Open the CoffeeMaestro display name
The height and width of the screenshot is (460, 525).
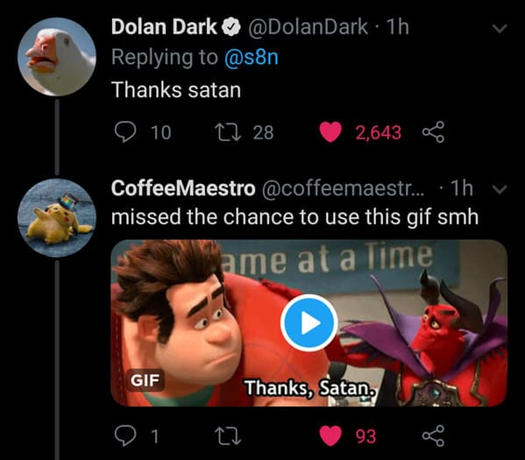click(183, 188)
